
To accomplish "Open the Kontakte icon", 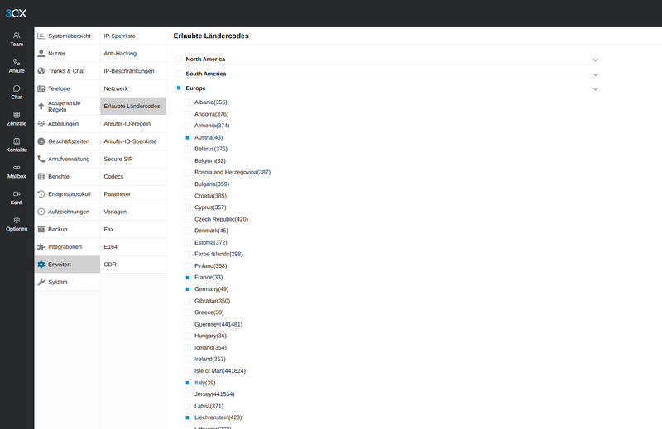I will [x=17, y=141].
